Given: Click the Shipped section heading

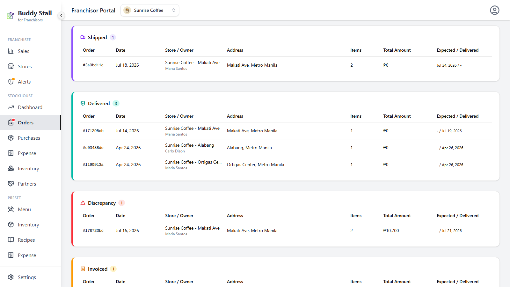Looking at the screenshot, I should 98,37.
